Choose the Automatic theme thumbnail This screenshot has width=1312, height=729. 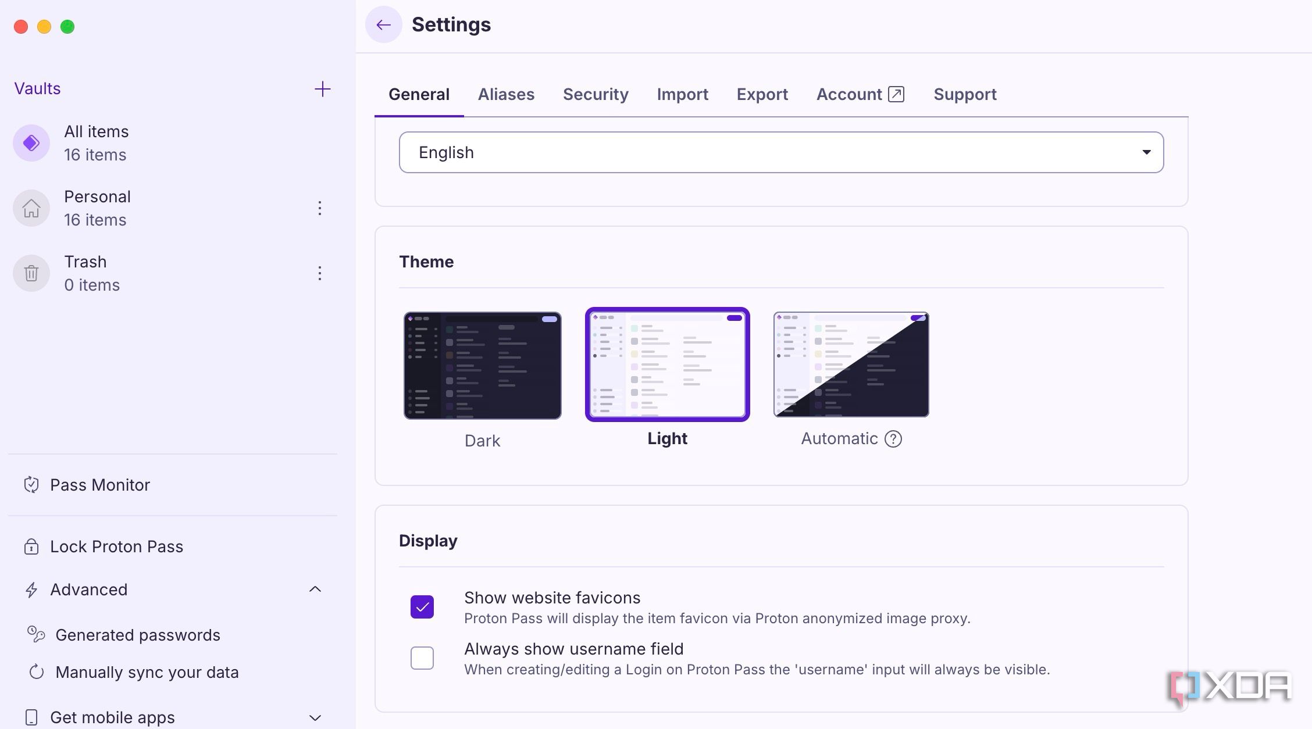click(851, 364)
